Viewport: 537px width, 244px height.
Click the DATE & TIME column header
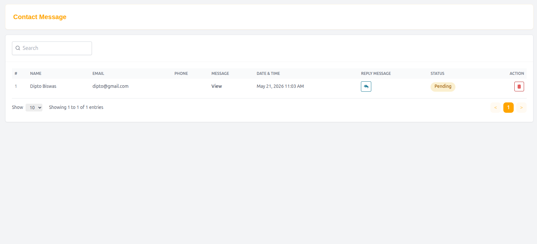[x=268, y=74]
